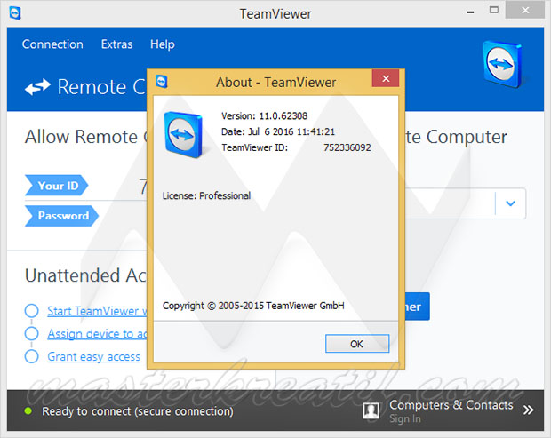This screenshot has width=551, height=438.
Task: Open the Help menu
Action: (x=163, y=44)
